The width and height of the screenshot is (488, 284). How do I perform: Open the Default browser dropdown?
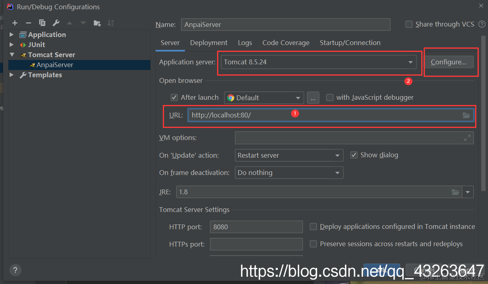click(x=264, y=98)
